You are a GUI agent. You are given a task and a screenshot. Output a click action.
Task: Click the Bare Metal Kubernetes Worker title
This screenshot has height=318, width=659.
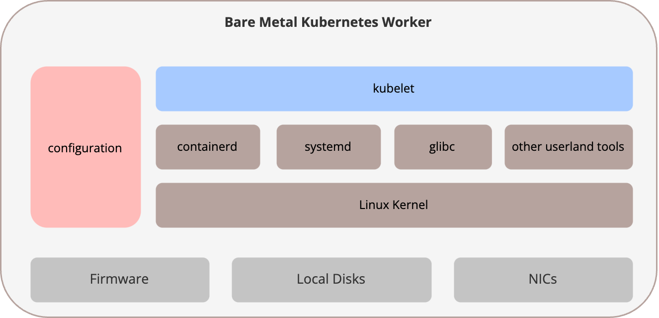pos(328,22)
